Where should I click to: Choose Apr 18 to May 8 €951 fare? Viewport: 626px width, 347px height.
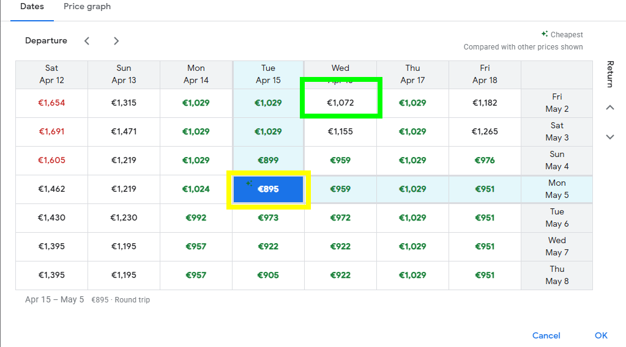485,275
